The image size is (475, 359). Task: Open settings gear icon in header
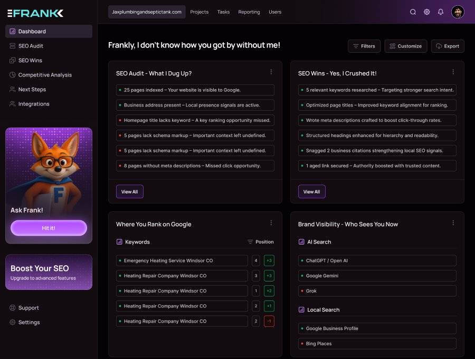[x=426, y=12]
